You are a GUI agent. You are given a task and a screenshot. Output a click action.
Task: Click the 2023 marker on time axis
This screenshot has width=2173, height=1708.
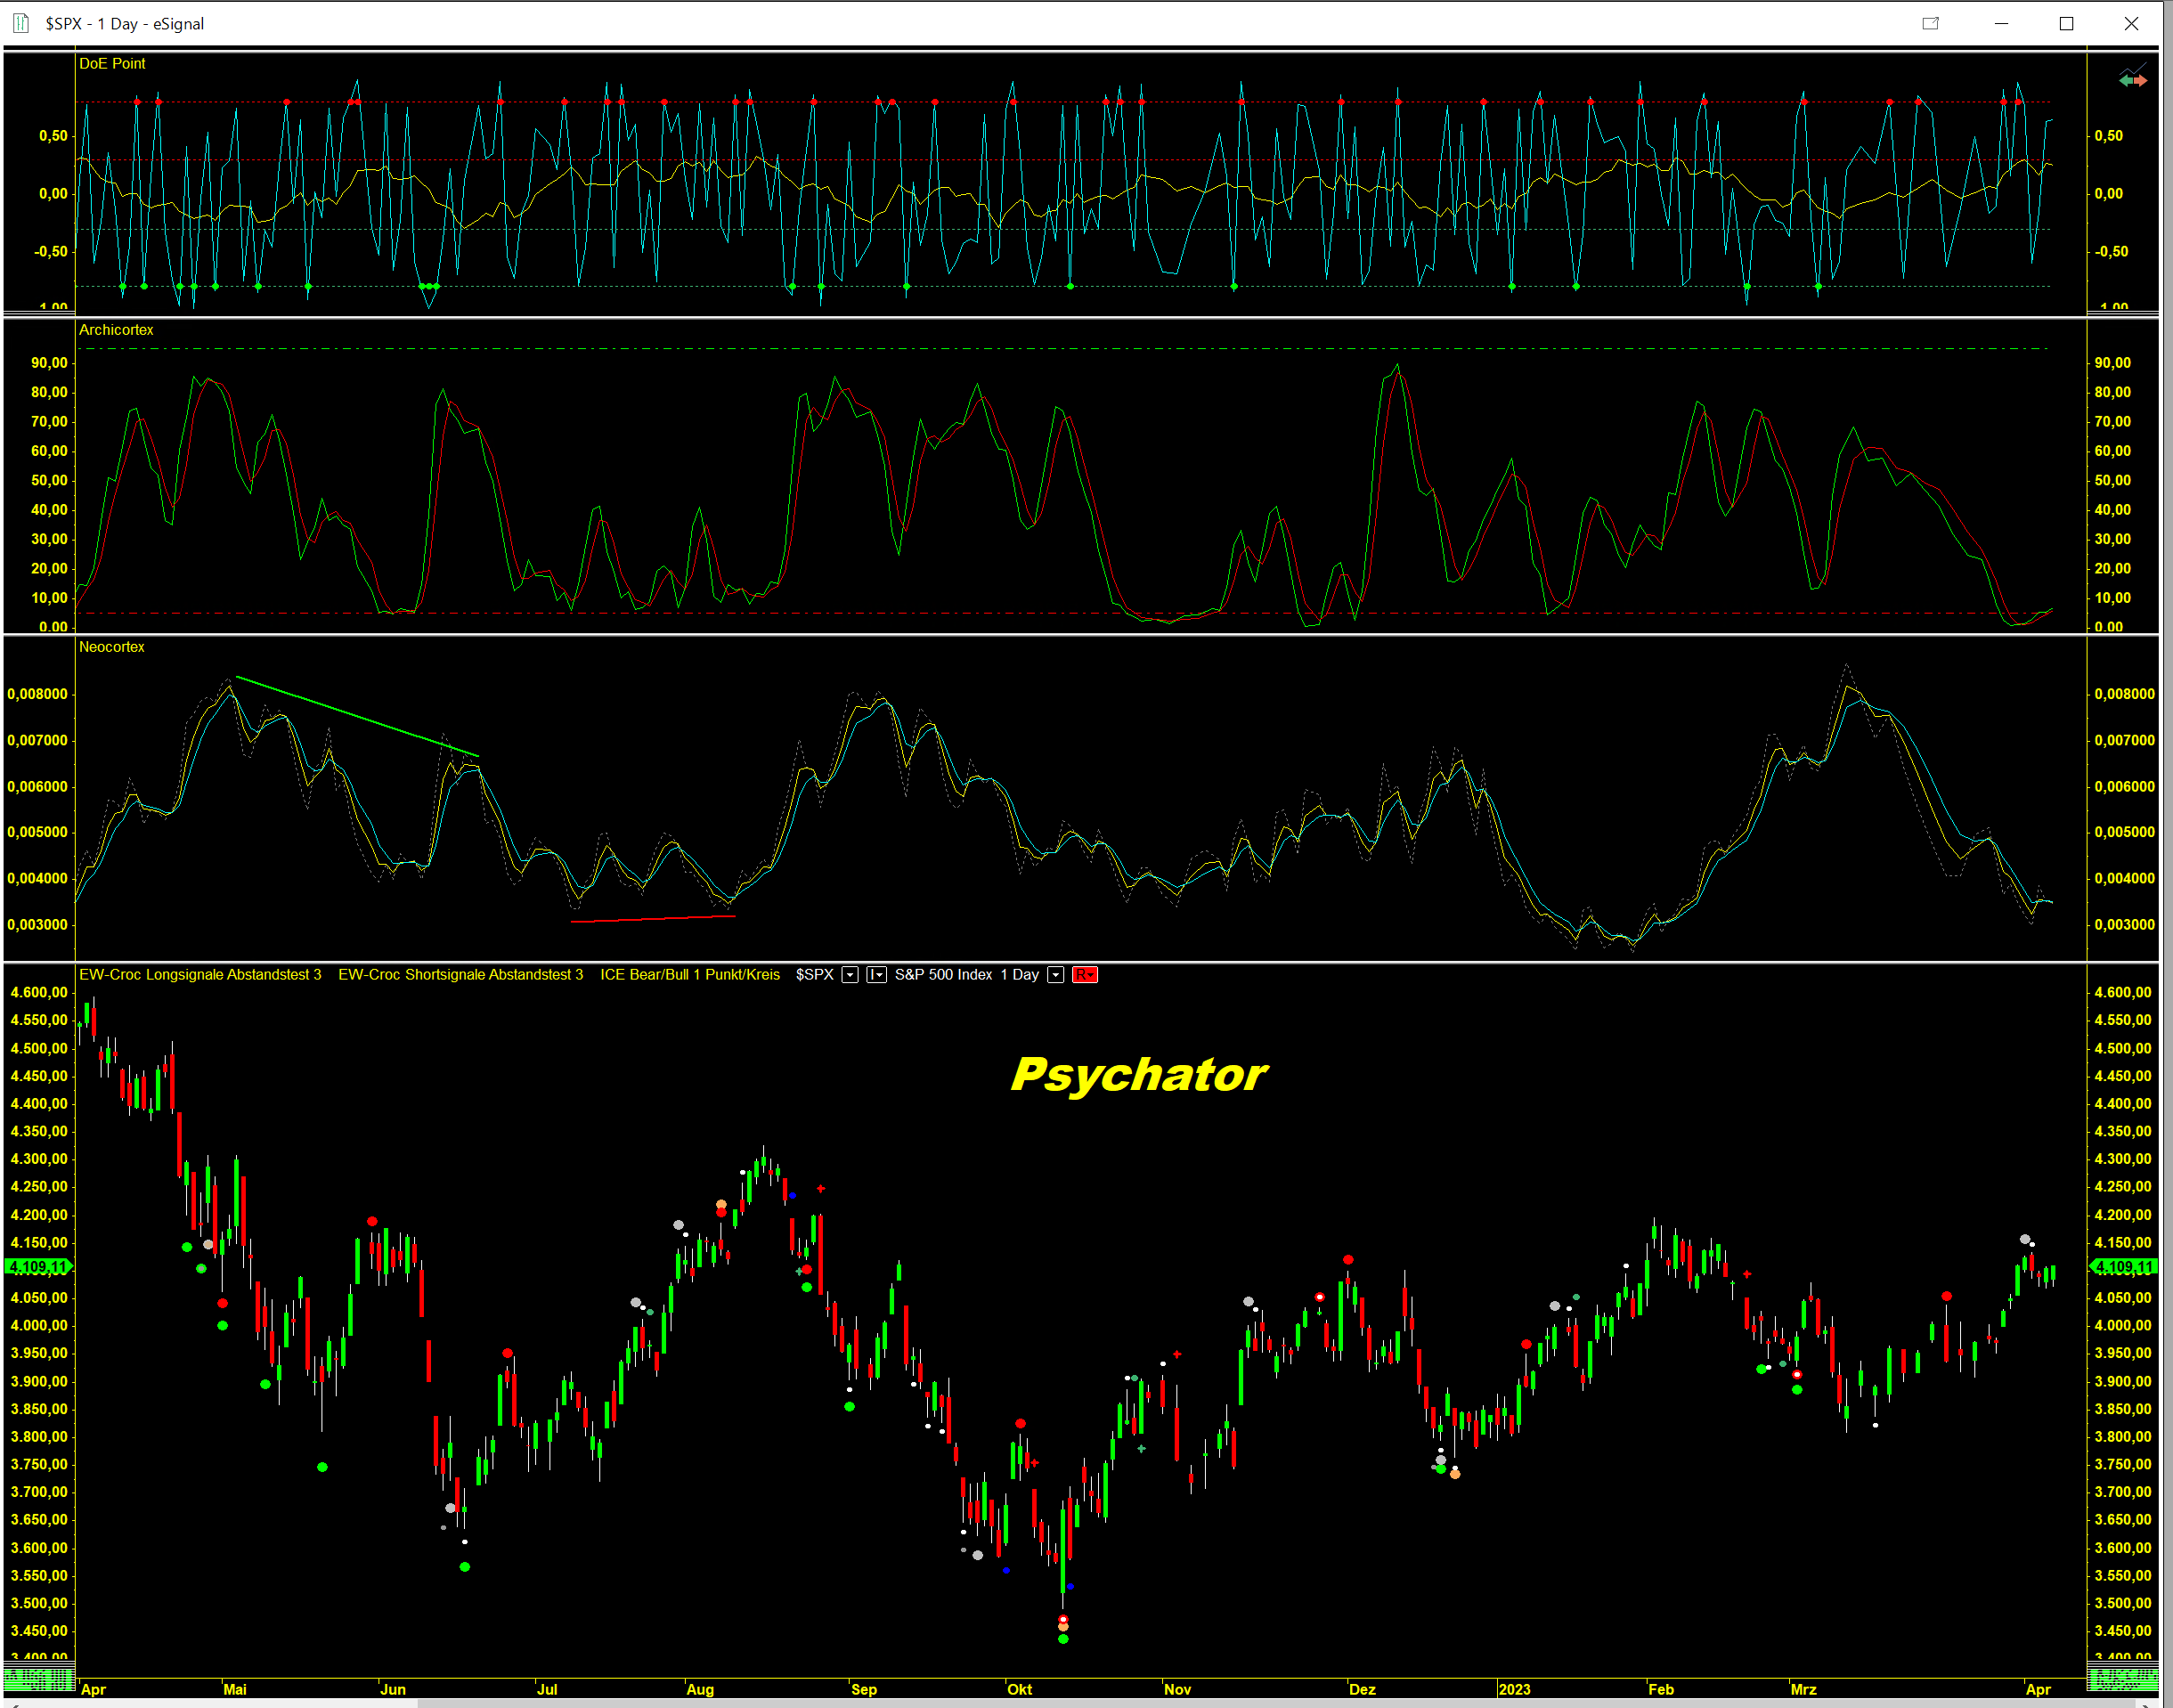coord(1514,1689)
